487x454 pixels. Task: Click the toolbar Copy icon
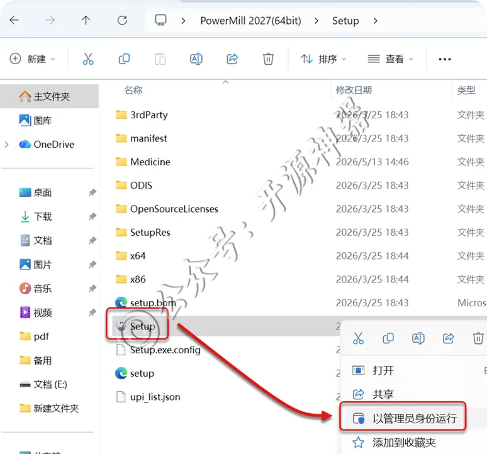tap(124, 58)
